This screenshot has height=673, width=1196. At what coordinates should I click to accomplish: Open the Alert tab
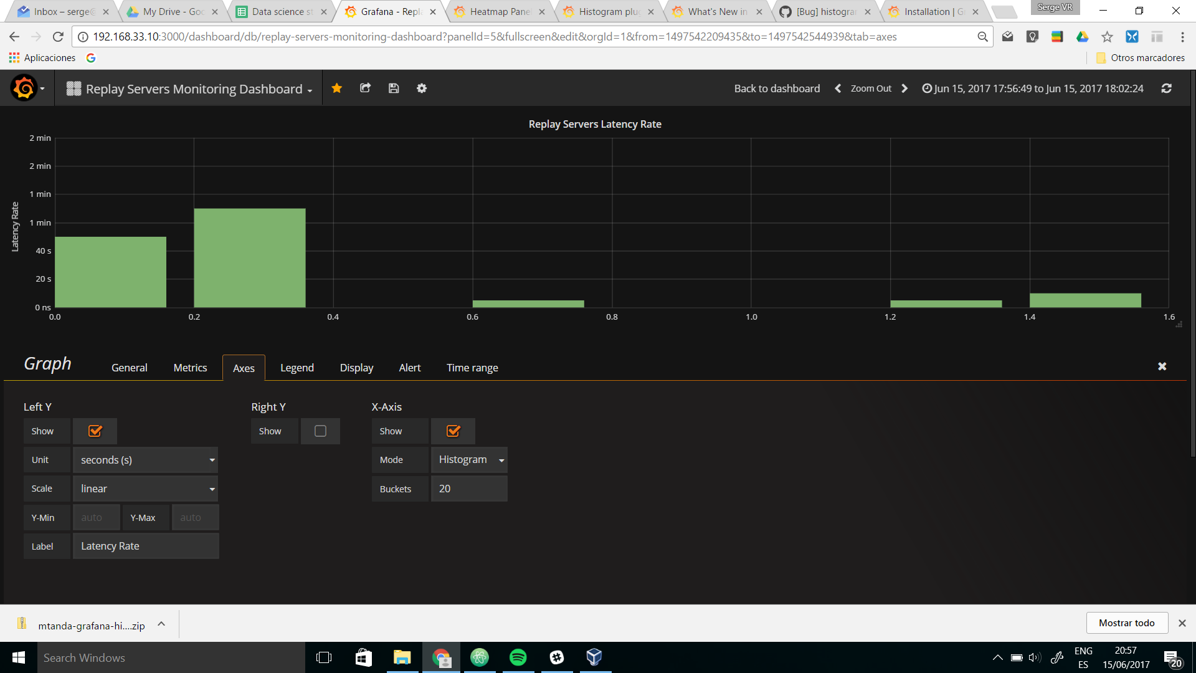click(410, 368)
